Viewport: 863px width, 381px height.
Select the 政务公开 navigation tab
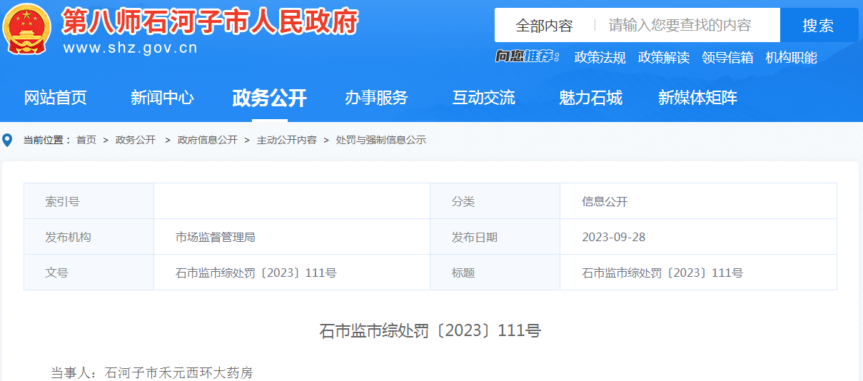(x=269, y=98)
